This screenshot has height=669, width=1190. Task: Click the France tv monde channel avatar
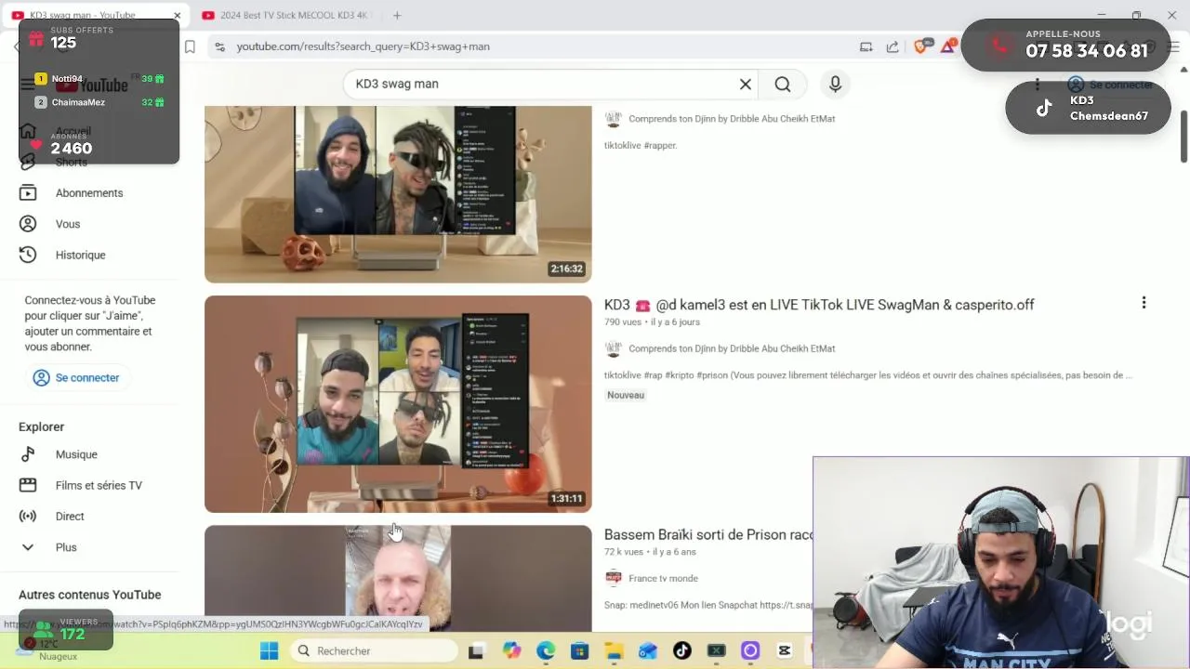click(x=613, y=578)
